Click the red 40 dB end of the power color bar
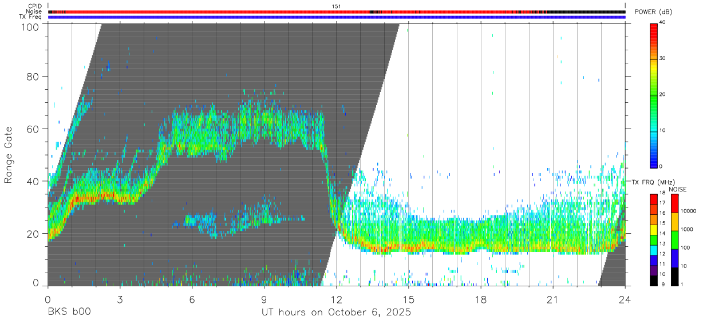 click(654, 26)
